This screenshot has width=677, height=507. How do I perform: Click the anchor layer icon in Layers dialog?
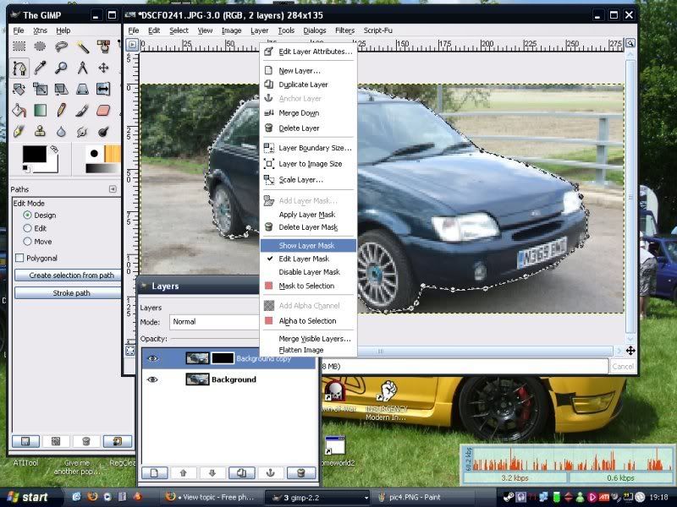click(x=271, y=473)
